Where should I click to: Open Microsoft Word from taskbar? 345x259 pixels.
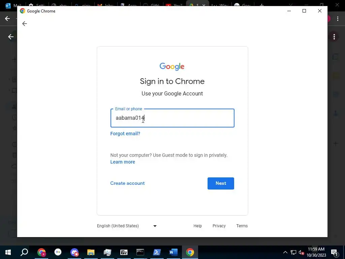point(174,252)
